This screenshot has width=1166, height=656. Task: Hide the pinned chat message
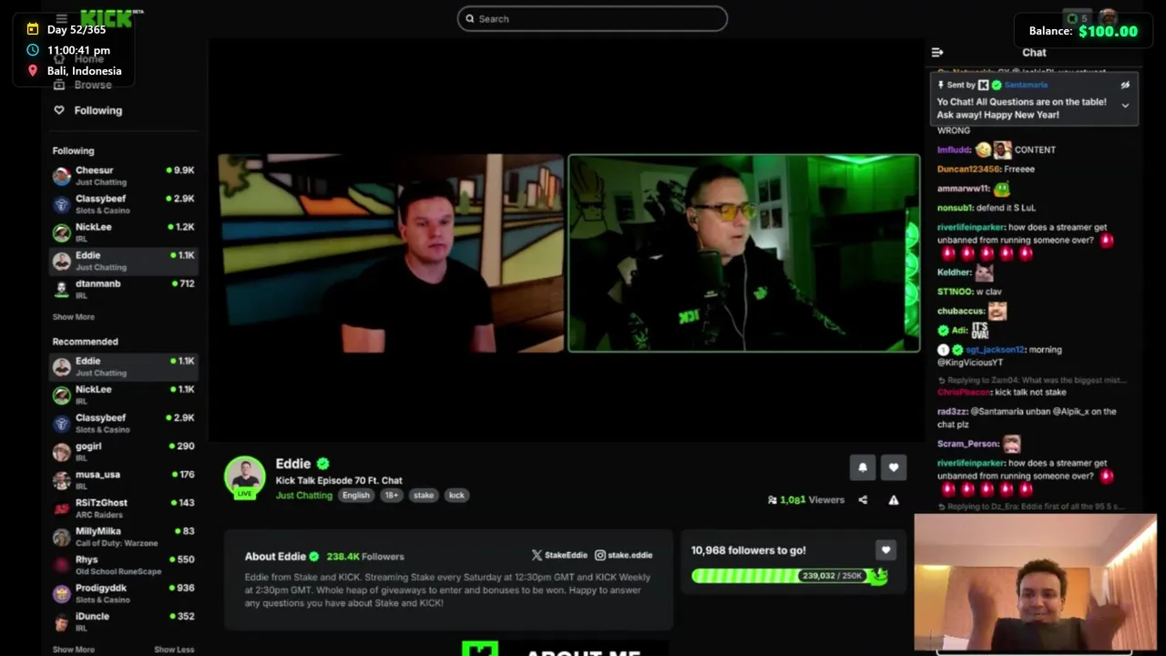click(1125, 86)
